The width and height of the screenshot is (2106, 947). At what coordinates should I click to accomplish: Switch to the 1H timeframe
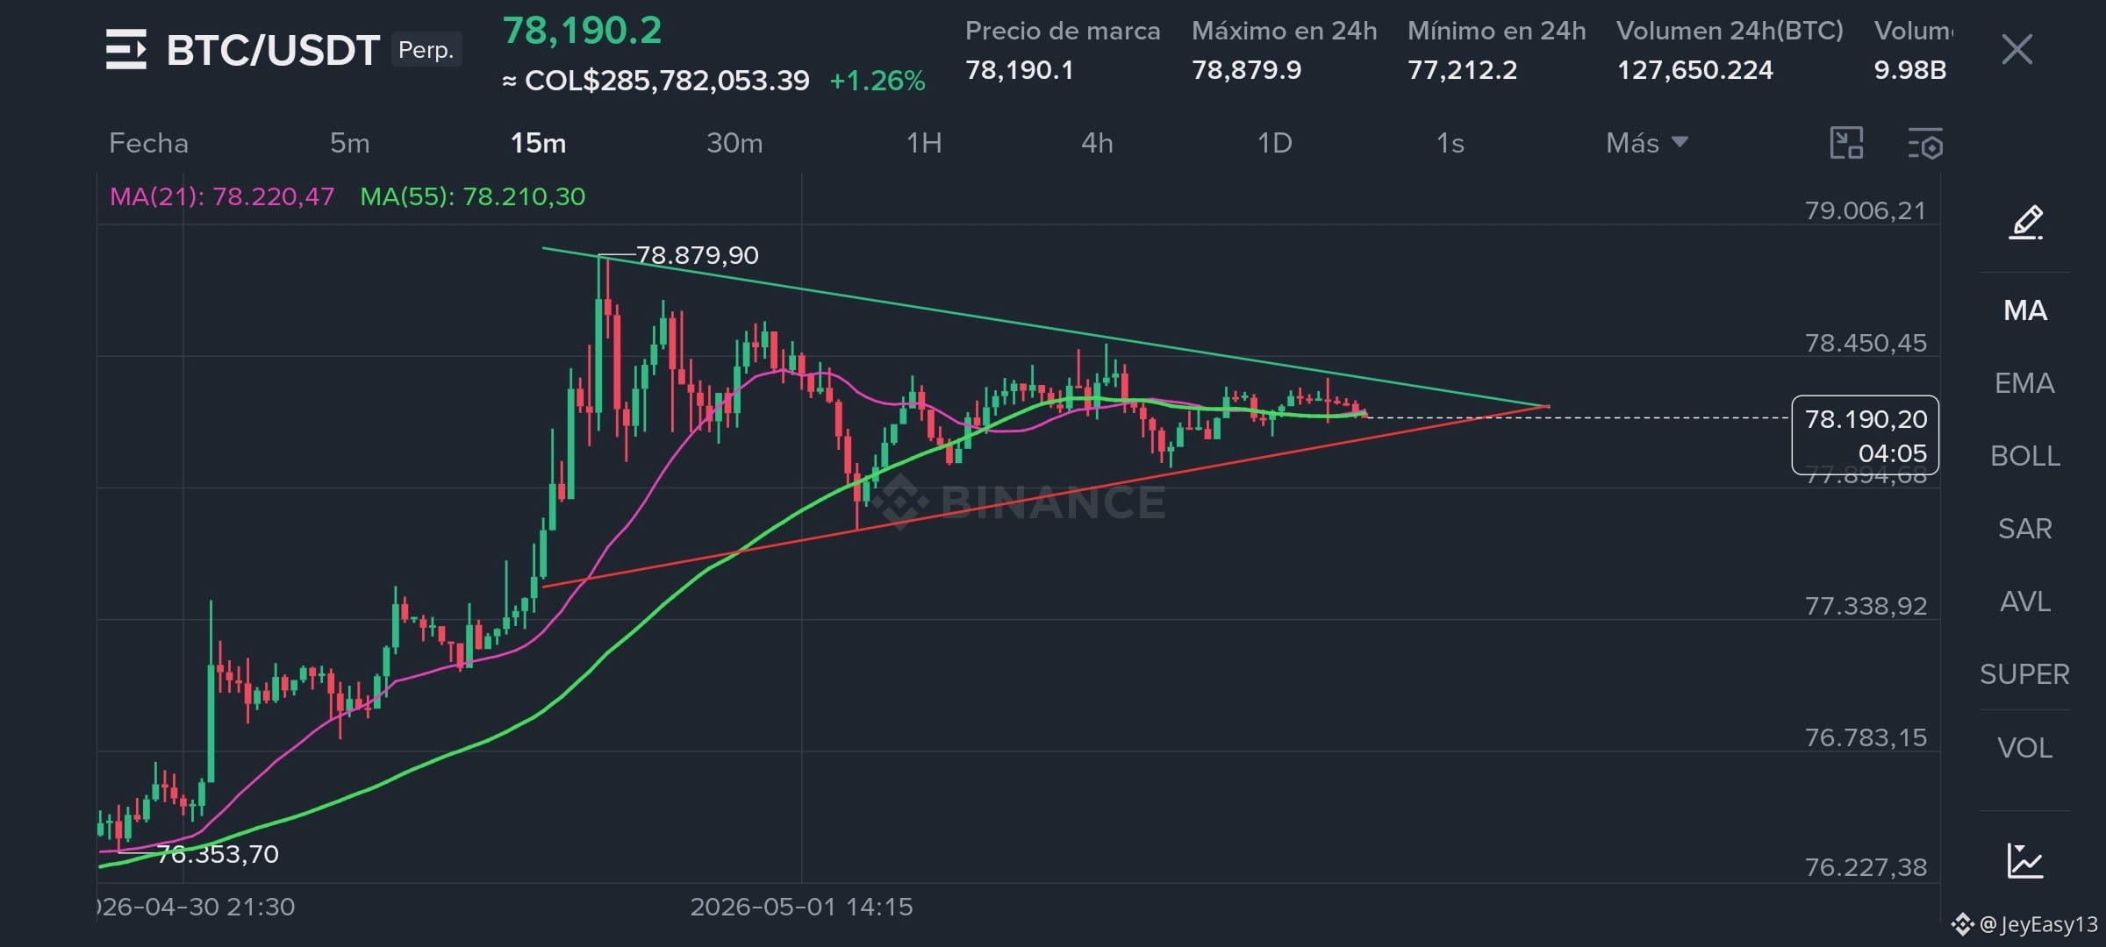pos(924,143)
